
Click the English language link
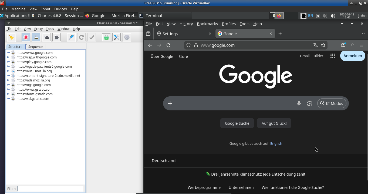(x=276, y=143)
